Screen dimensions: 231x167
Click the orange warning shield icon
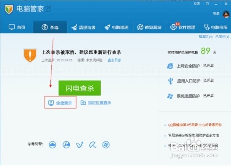30,55
